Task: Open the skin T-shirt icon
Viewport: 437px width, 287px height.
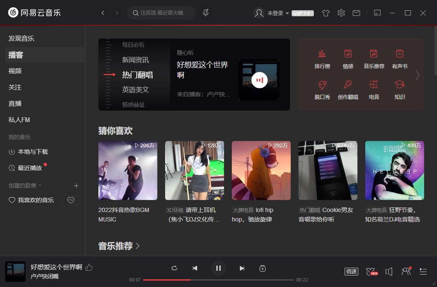Action: pos(325,13)
